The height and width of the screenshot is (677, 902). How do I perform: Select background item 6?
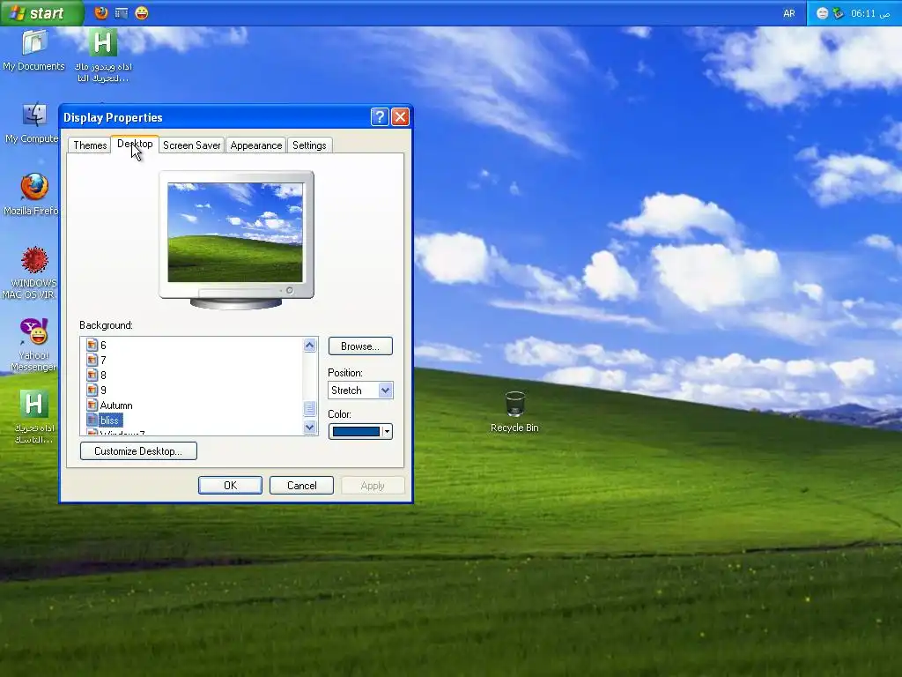[x=103, y=346]
